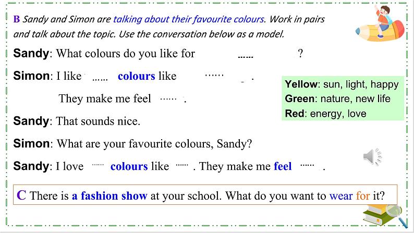
Task: Click 'What are your favourite colours, Sandy?'
Action: [154, 144]
